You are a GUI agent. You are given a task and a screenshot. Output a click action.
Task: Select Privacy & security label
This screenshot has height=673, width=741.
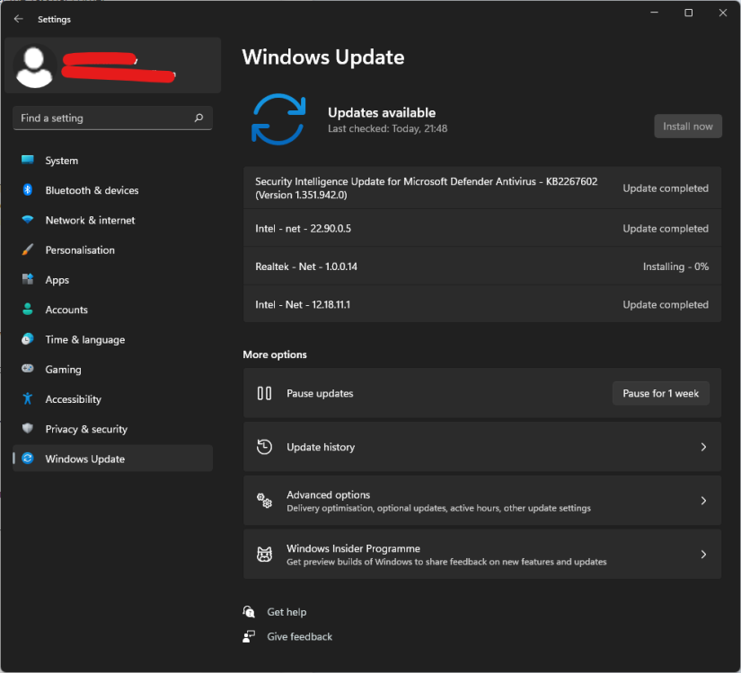coord(86,429)
